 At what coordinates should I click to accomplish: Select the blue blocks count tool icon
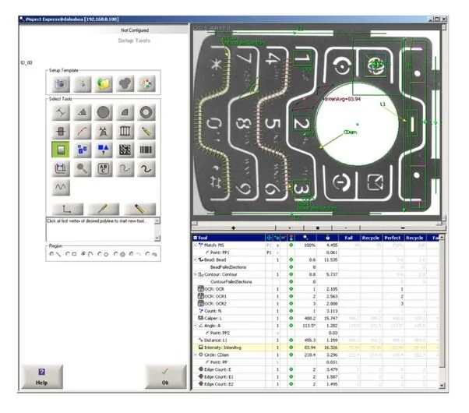pos(83,150)
